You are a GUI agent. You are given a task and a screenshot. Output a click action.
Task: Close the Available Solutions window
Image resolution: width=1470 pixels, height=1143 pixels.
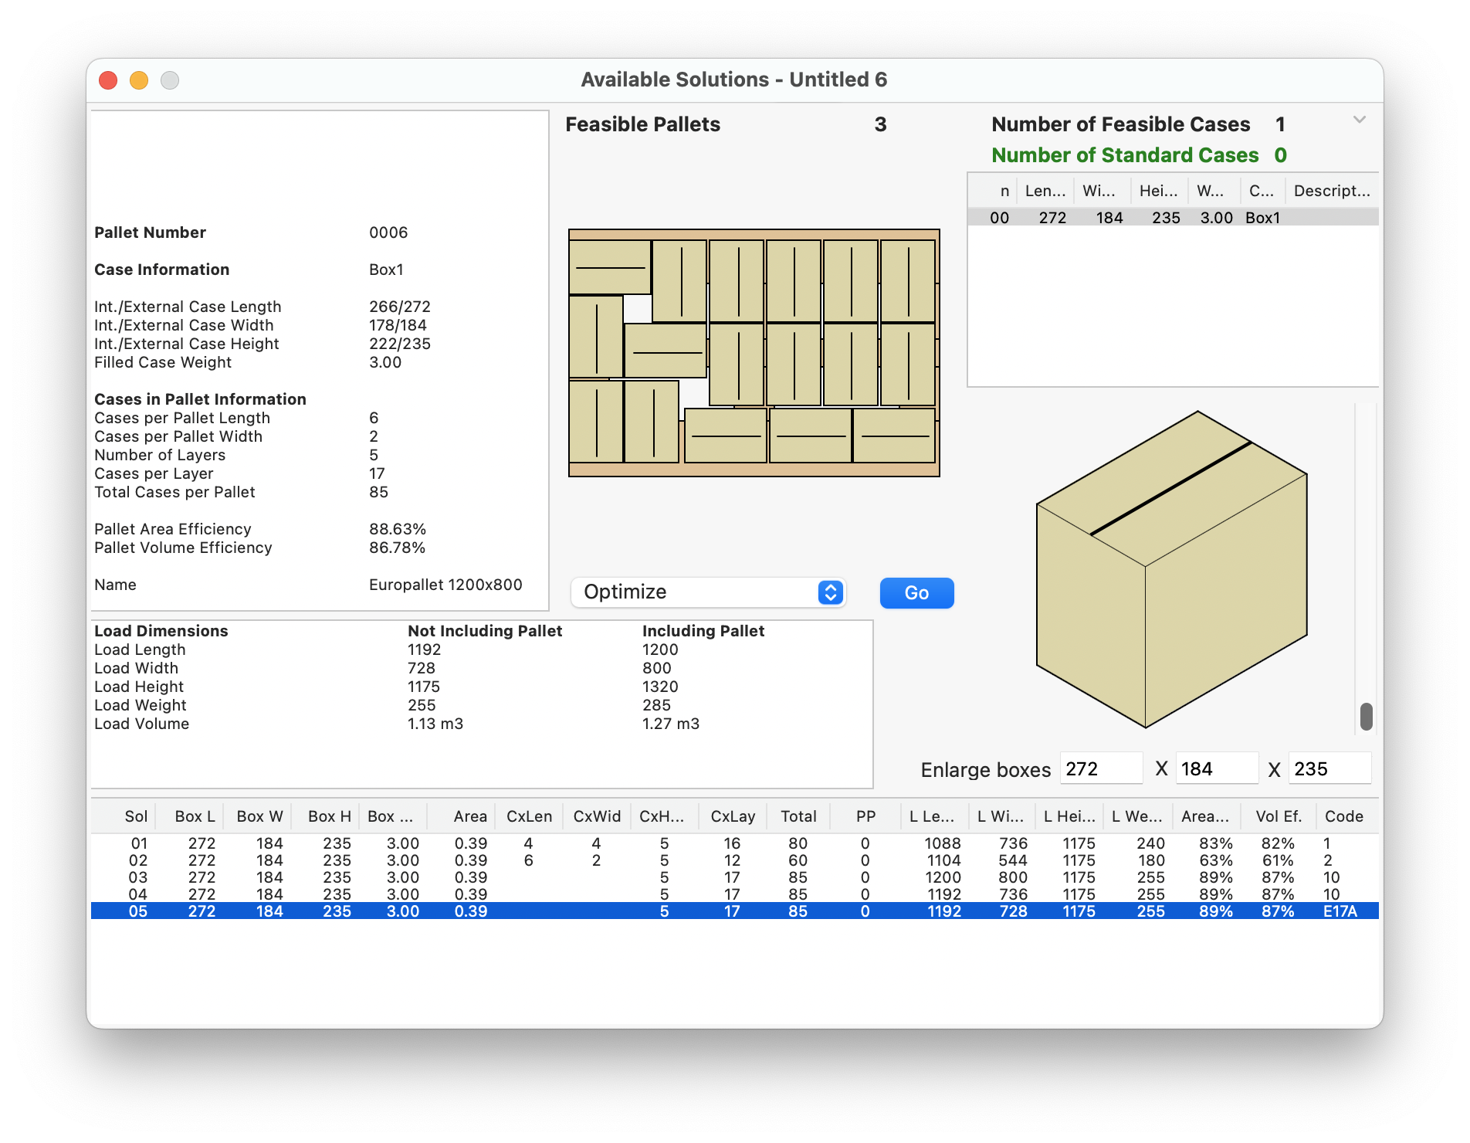[x=108, y=80]
